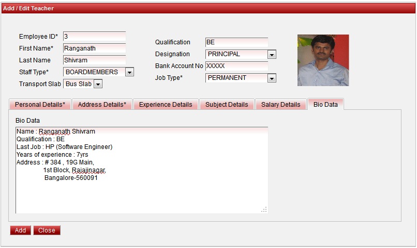Viewport: 417px width, 248px height.
Task: Select the Qualification input field
Action: coord(236,42)
